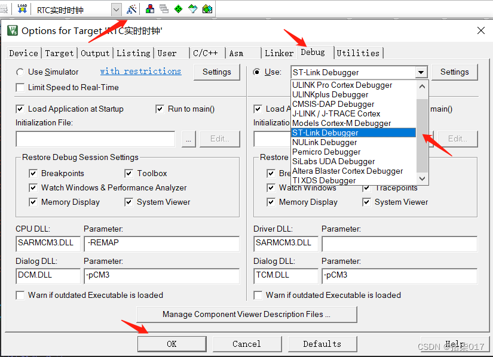Viewport: 493px width, 357px height.
Task: Select the Use hardware debugger radio button
Action: 257,72
